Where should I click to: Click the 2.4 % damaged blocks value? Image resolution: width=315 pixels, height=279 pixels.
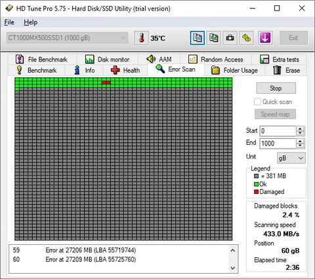pyautogui.click(x=291, y=215)
